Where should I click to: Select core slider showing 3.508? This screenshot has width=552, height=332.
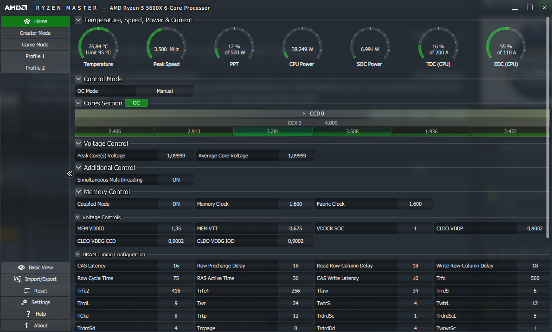pos(352,131)
